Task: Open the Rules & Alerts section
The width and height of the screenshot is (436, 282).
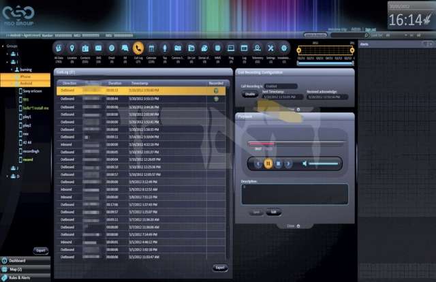Action: pos(25,277)
